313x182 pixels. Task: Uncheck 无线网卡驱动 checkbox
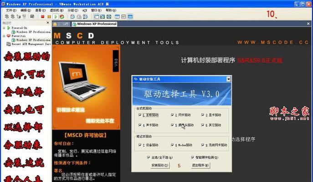pyautogui.click(x=203, y=145)
